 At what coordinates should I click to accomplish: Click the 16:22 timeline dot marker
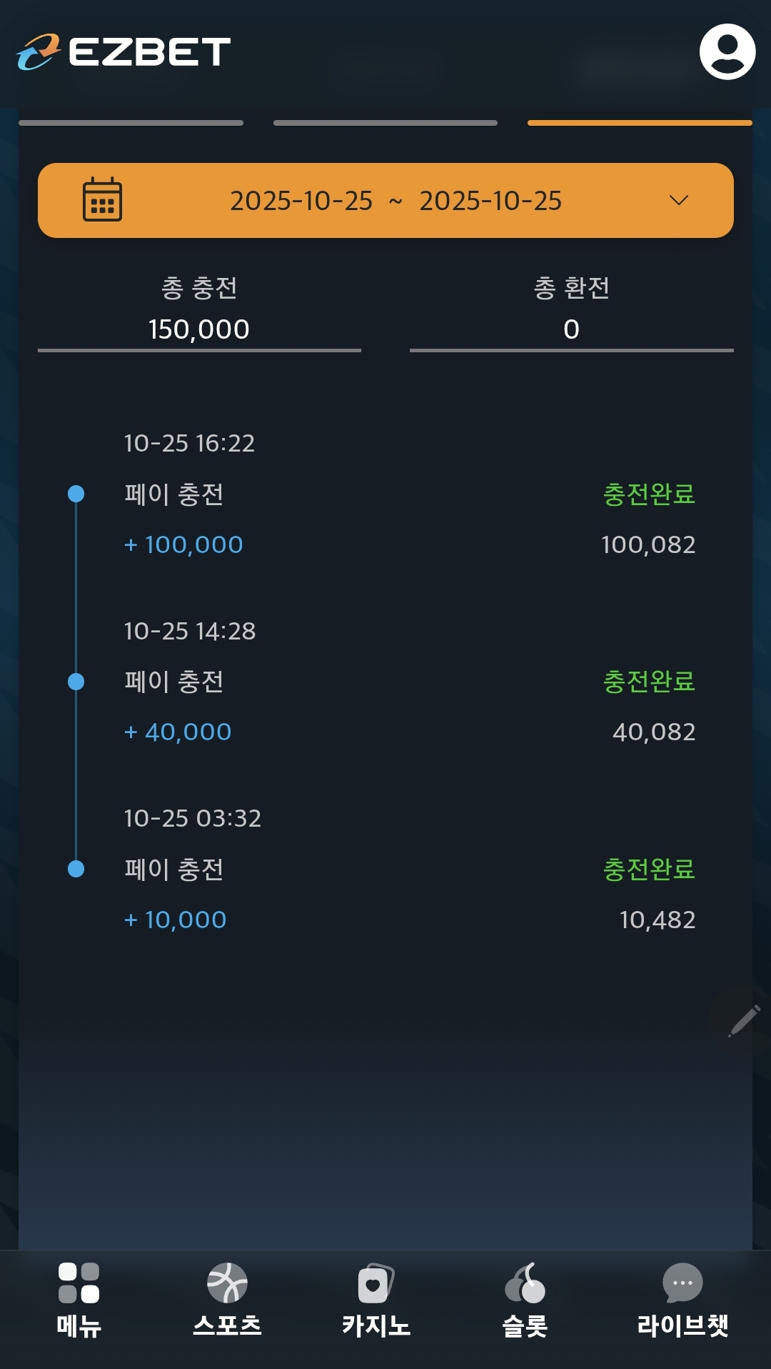pyautogui.click(x=76, y=494)
